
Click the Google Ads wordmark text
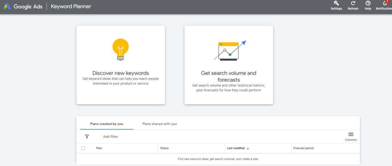(28, 6)
